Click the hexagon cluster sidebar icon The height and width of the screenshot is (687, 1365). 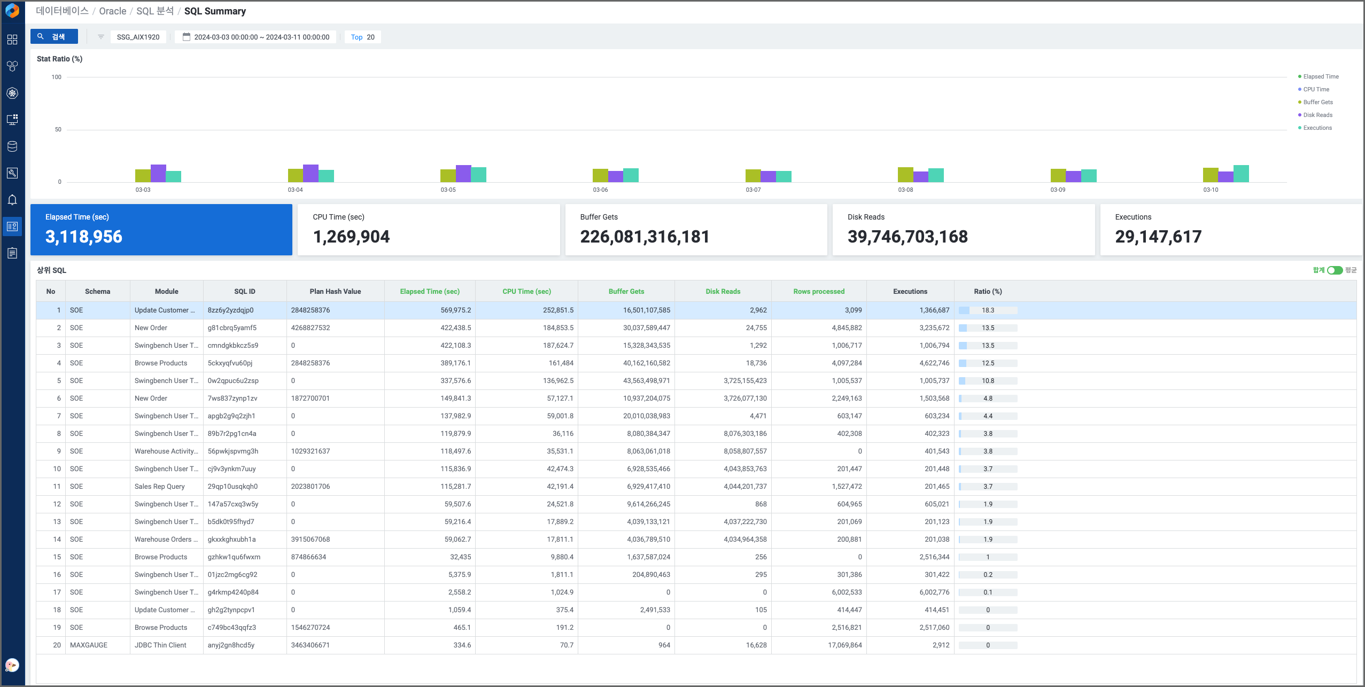(x=12, y=66)
